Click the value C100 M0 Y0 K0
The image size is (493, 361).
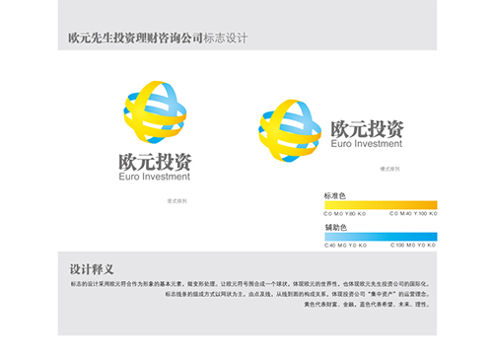coord(413,246)
